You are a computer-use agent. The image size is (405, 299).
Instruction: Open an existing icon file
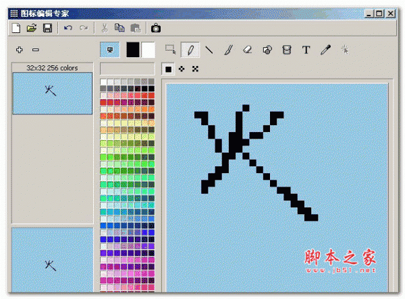32,28
